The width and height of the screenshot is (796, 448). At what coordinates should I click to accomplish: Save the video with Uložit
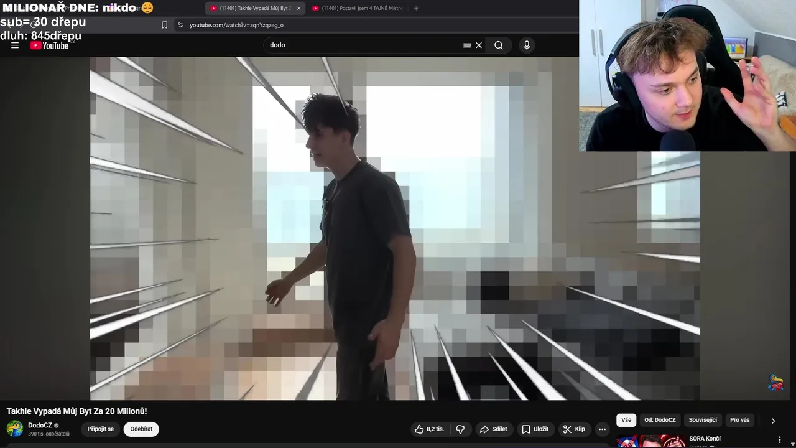click(535, 429)
